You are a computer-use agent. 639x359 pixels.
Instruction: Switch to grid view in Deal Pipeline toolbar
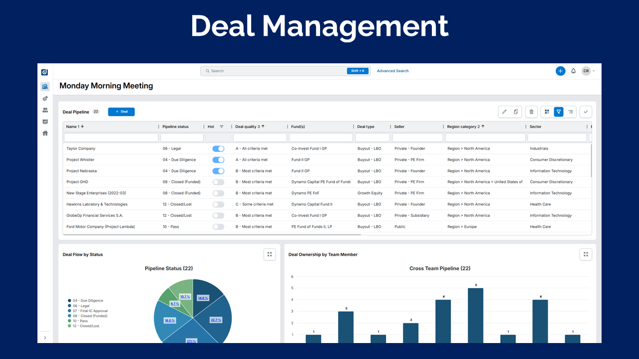pos(547,112)
